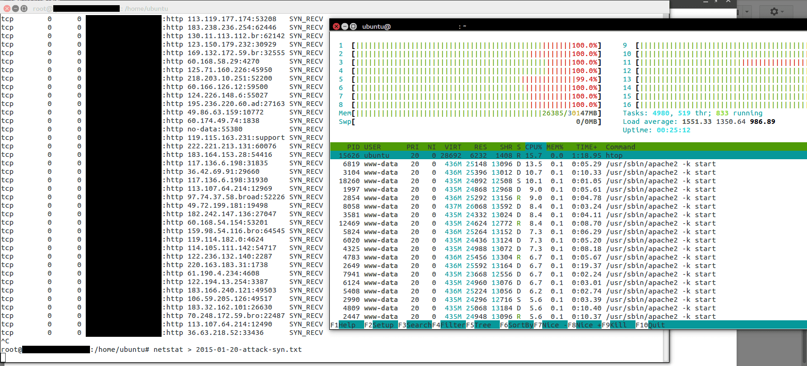
Task: Maximize the htop terminal window
Action: click(353, 26)
